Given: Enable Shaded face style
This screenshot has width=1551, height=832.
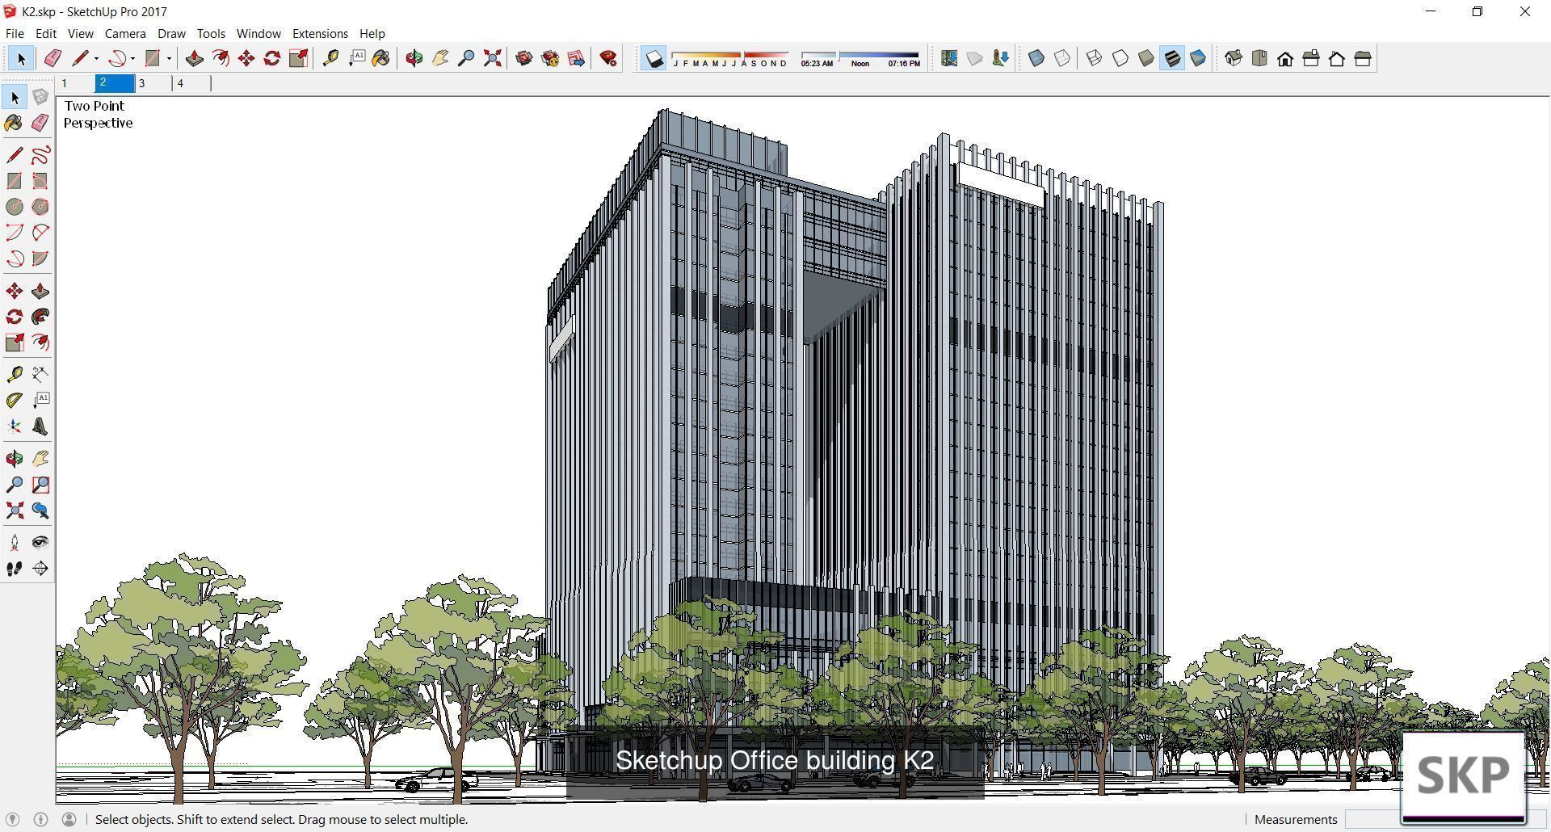Looking at the screenshot, I should pyautogui.click(x=1146, y=58).
